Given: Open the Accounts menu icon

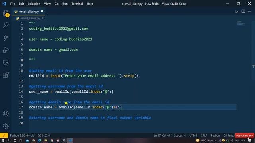Looking at the screenshot, I should click(x=6, y=114).
